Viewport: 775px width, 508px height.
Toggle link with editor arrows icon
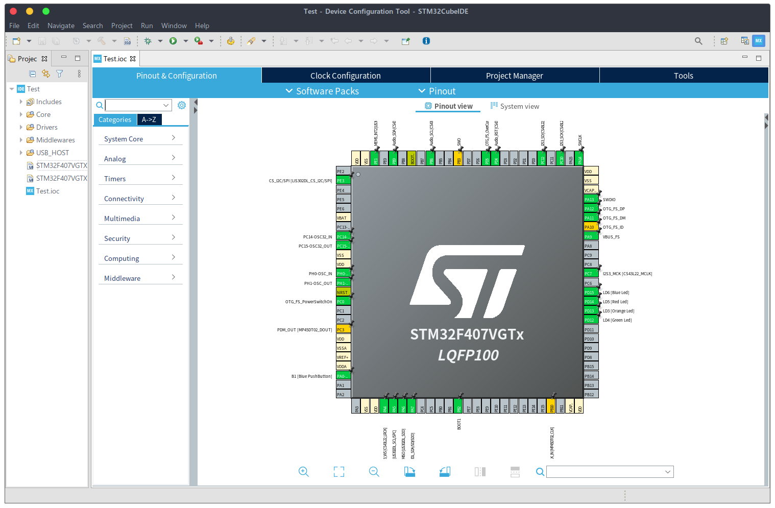[x=46, y=74]
